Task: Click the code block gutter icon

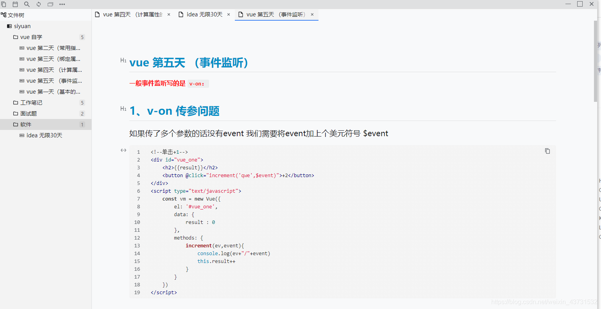Action: tap(123, 150)
